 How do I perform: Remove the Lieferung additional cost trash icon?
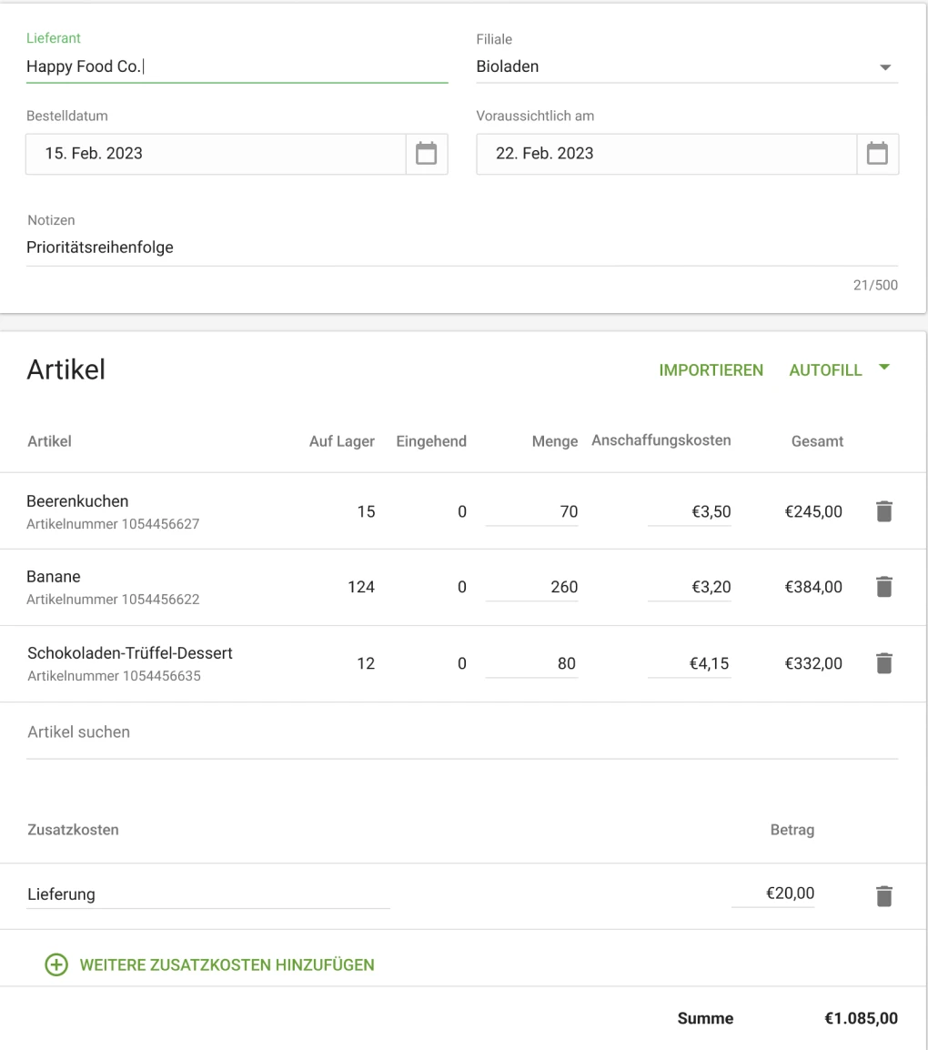883,895
